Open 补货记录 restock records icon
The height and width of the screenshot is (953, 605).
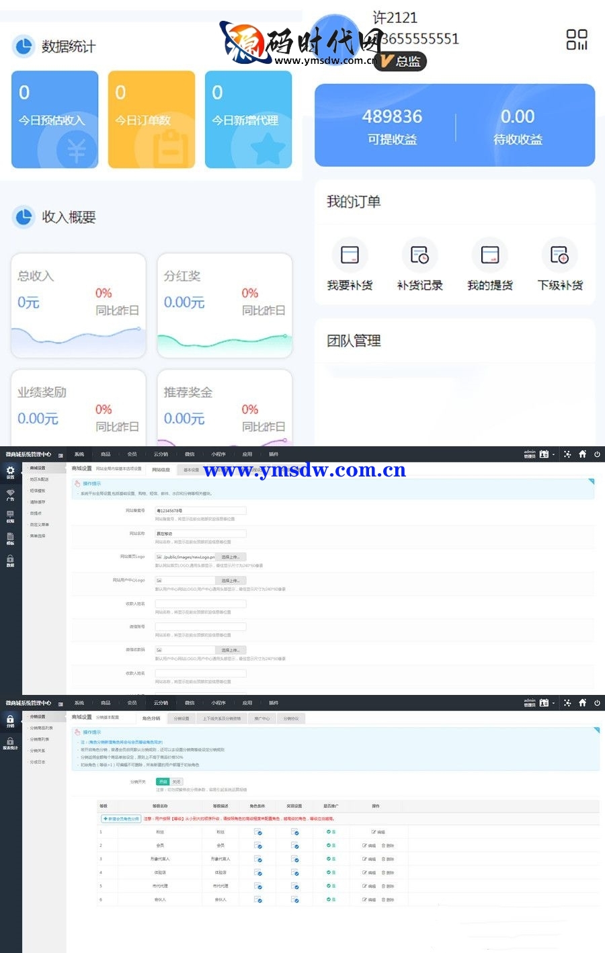tap(419, 255)
